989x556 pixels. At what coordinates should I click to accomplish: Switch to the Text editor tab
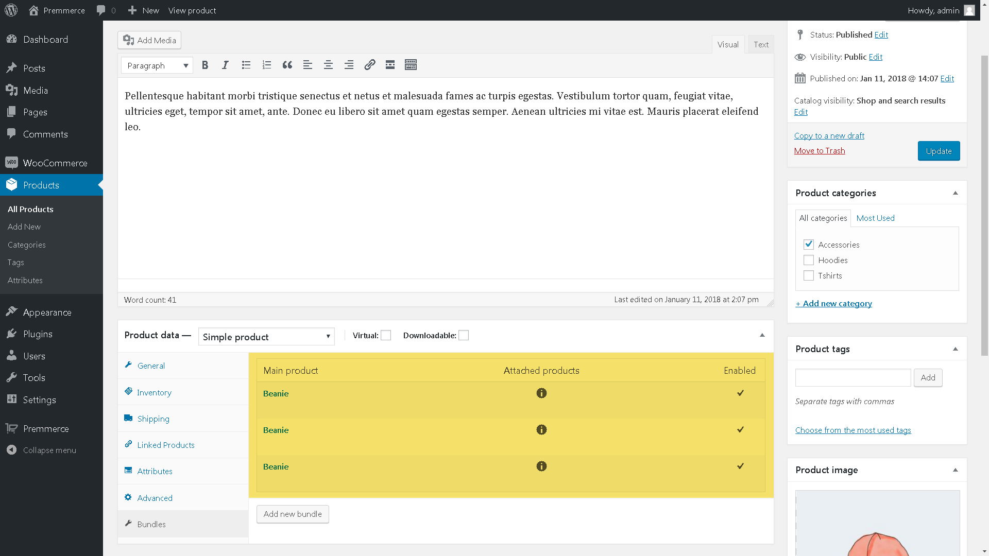pos(761,45)
